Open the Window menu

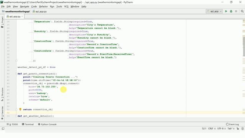[x=75, y=7]
